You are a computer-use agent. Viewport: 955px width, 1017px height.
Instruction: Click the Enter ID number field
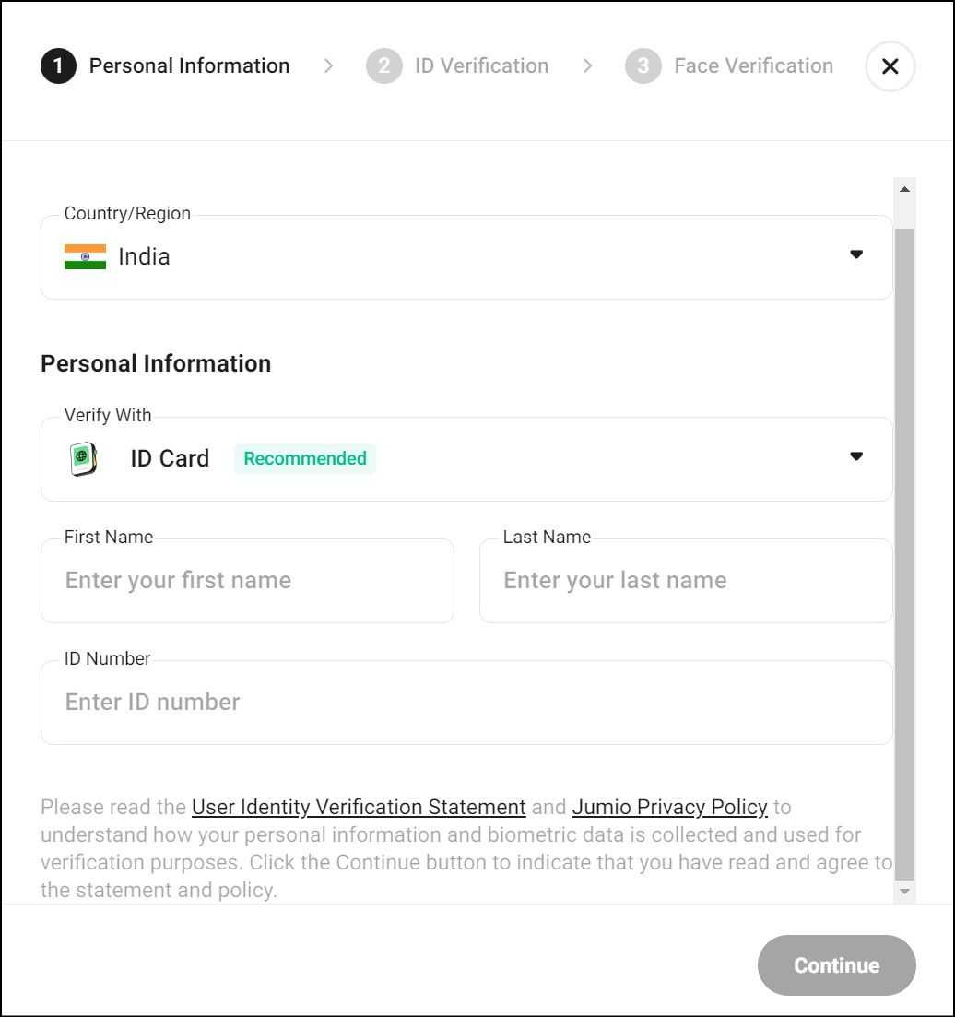[x=466, y=702]
